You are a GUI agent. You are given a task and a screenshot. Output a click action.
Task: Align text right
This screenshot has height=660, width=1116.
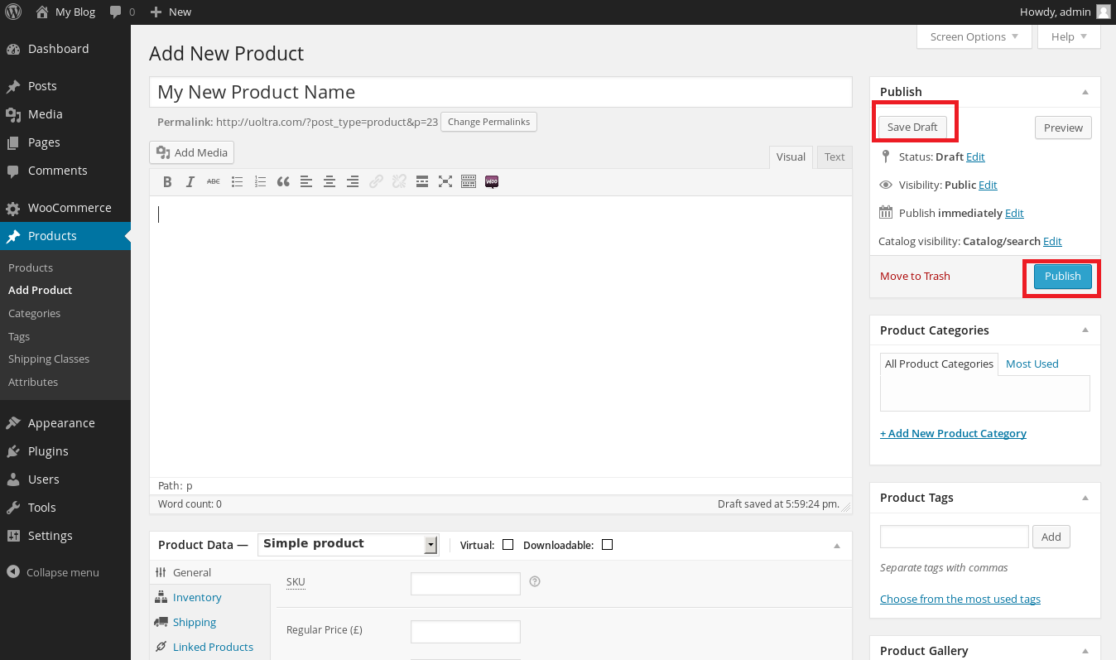coord(353,181)
